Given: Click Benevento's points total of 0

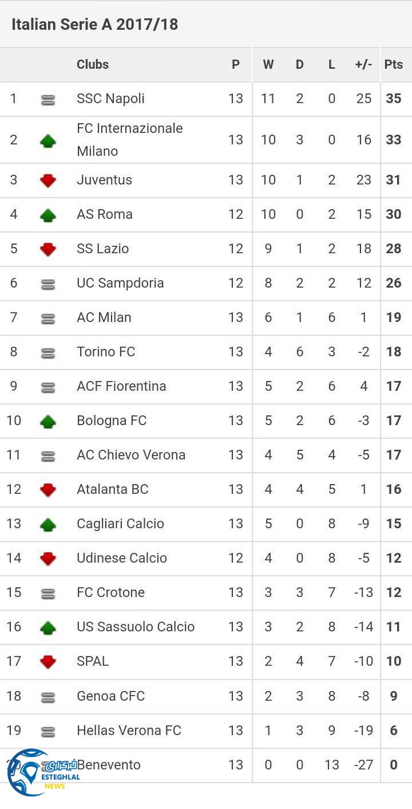Looking at the screenshot, I should [x=393, y=765].
